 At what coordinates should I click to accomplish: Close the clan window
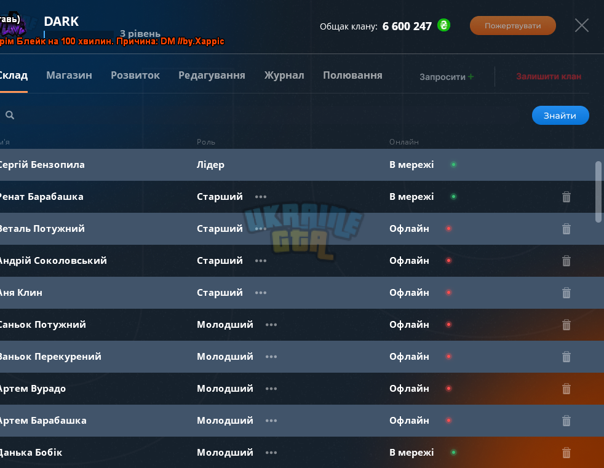click(x=582, y=25)
